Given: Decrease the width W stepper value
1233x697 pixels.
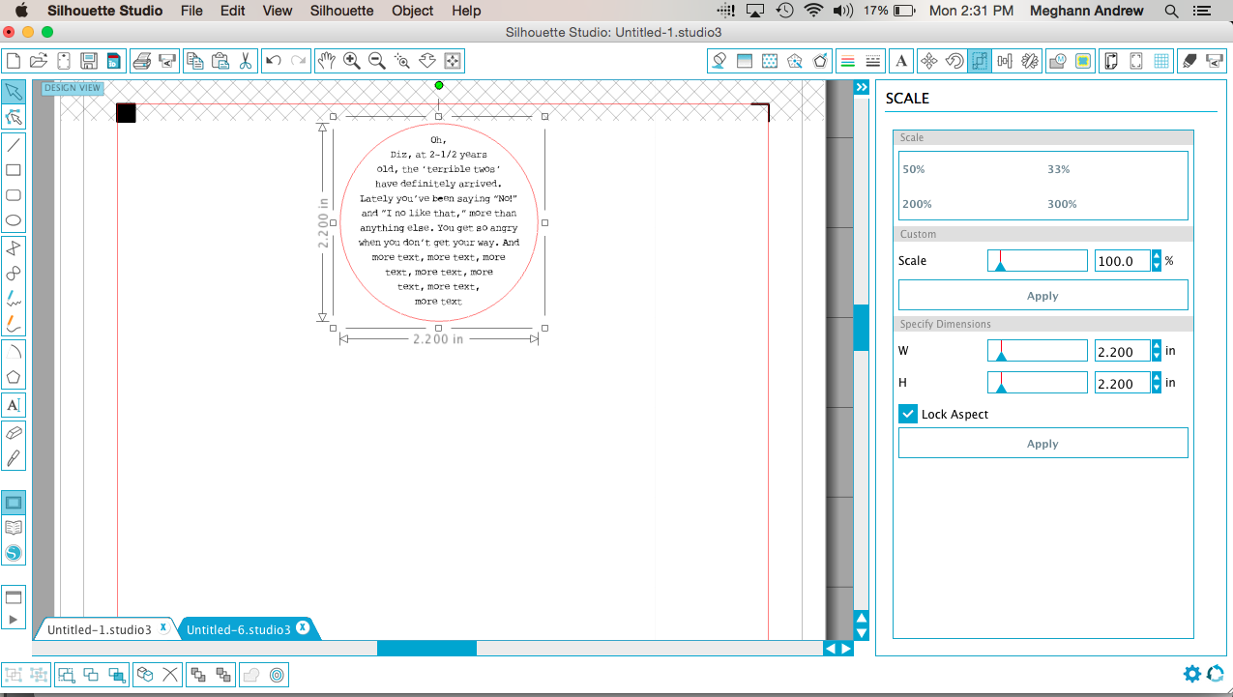Looking at the screenshot, I should coord(1157,356).
